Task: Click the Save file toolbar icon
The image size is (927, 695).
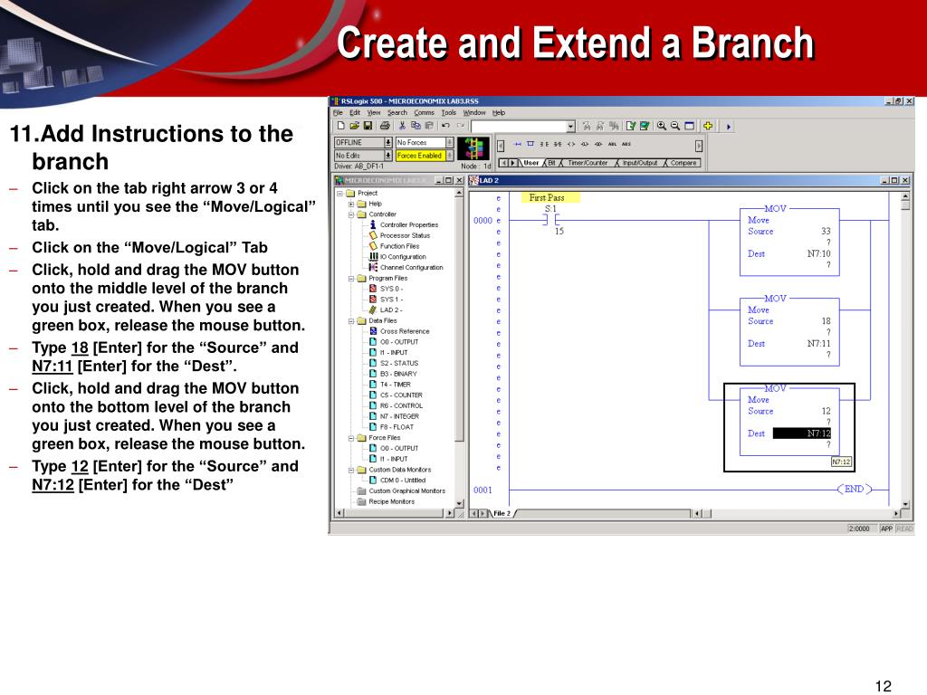Action: click(368, 126)
